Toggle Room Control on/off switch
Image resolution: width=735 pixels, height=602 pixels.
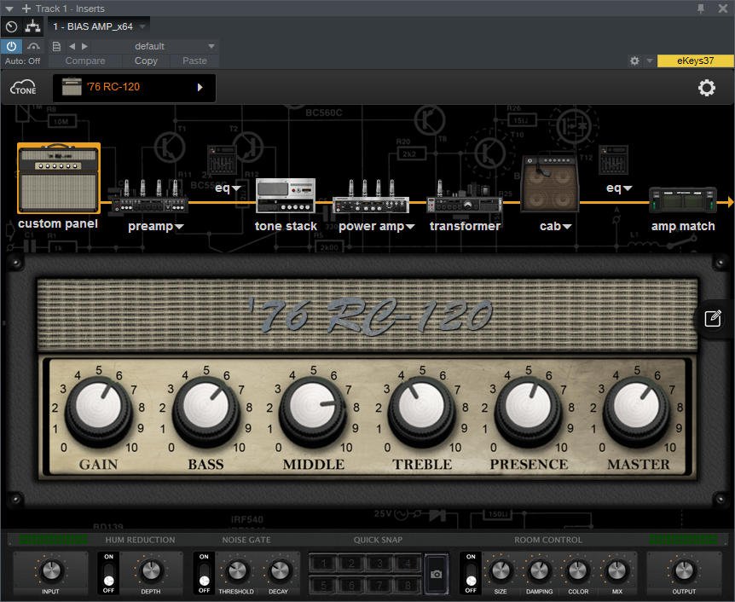[471, 573]
